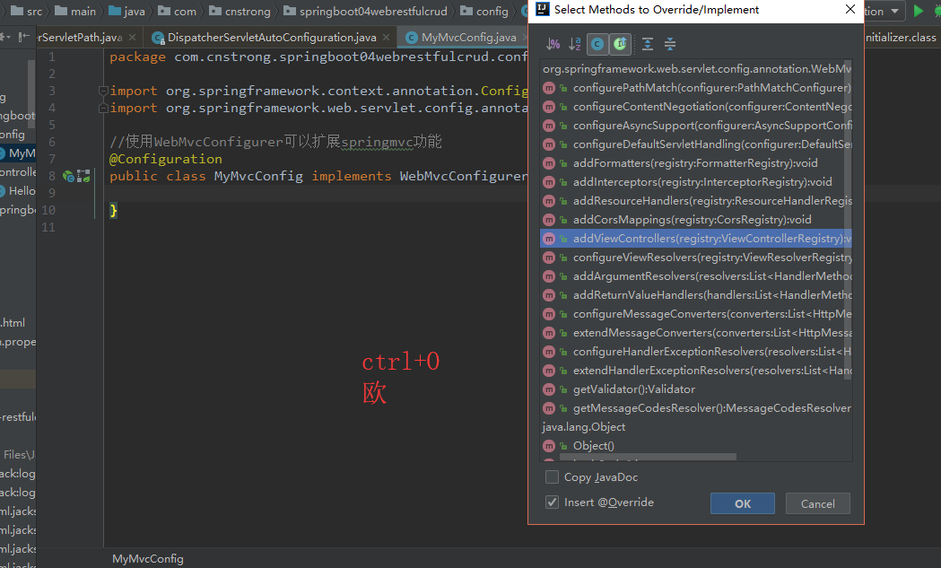Image resolution: width=941 pixels, height=568 pixels.
Task: Toggle show classes button in override dialog
Action: tap(597, 44)
